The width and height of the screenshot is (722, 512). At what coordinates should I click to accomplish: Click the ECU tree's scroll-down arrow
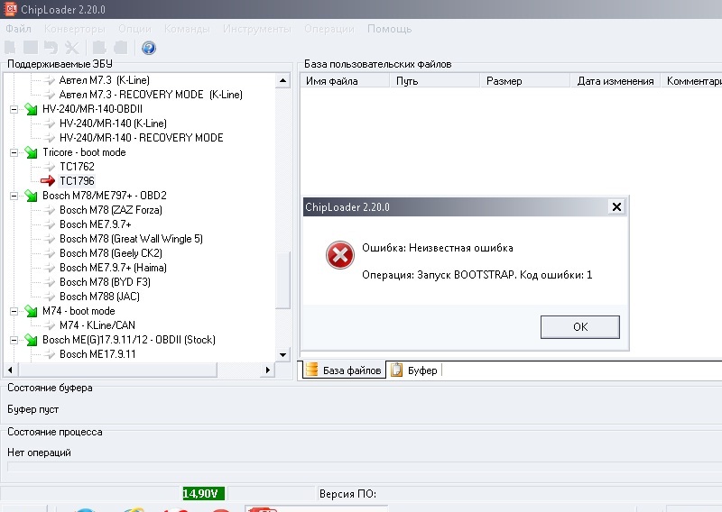coord(284,355)
